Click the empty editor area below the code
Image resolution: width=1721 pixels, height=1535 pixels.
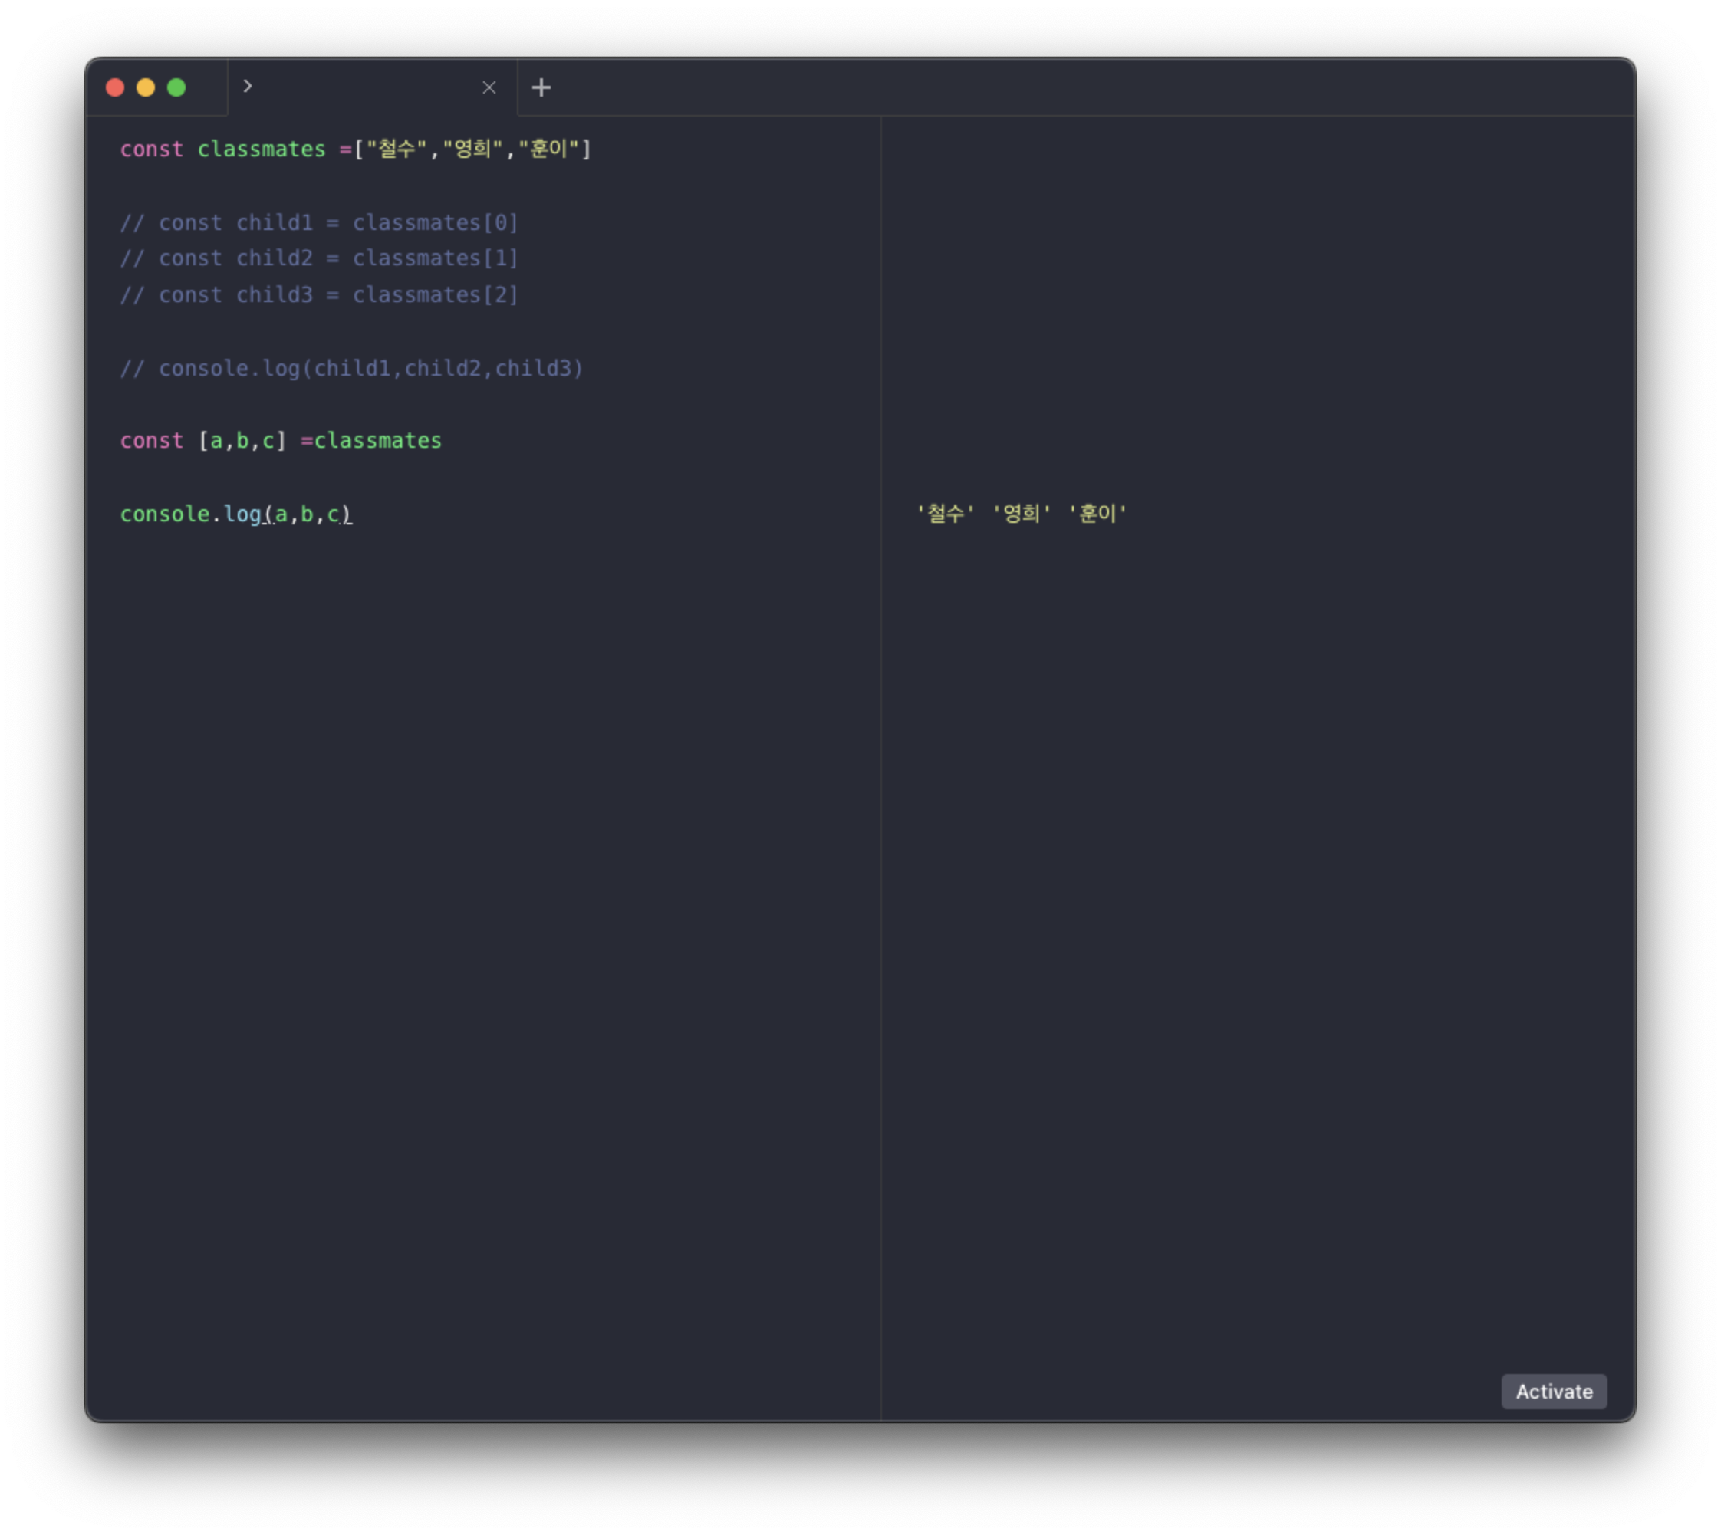(481, 928)
